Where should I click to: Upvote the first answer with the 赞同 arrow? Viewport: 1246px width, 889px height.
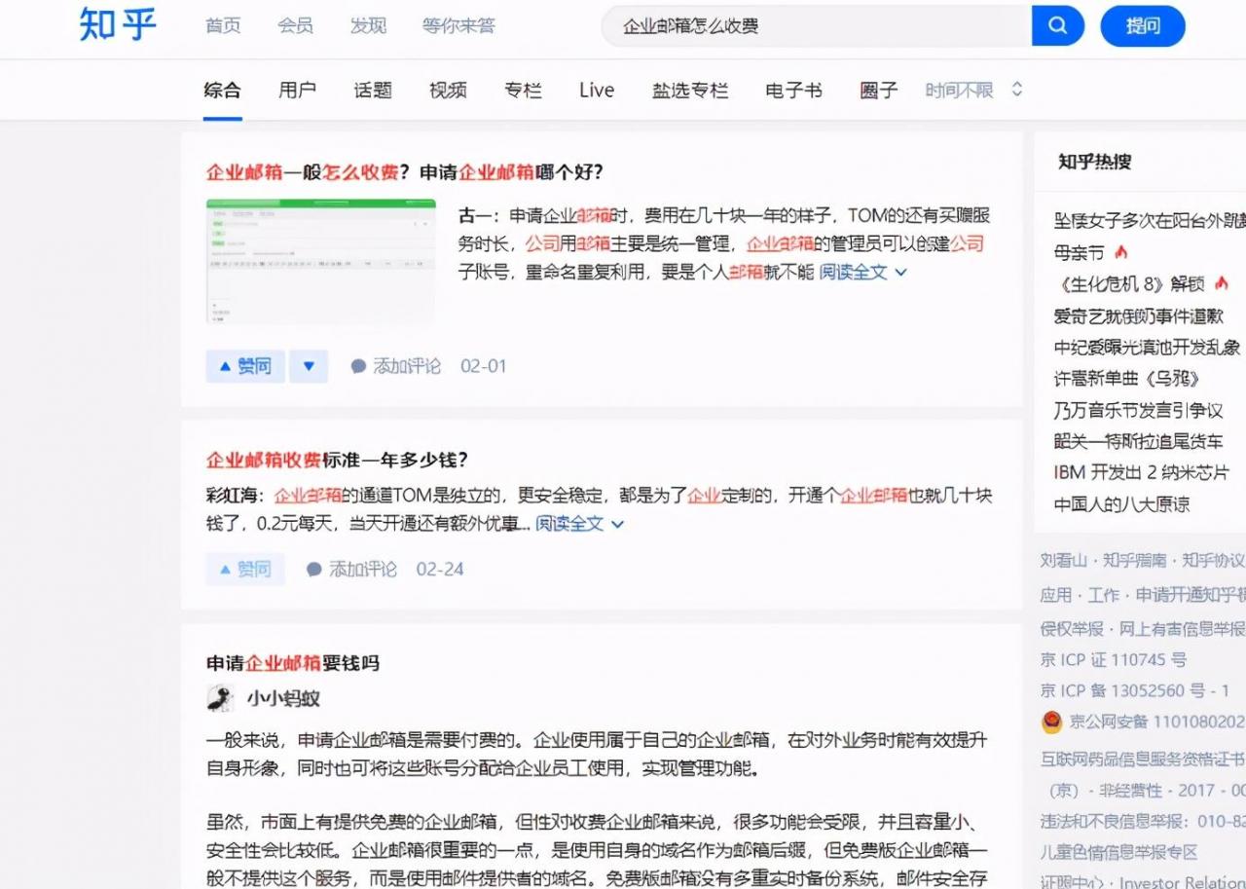(x=244, y=365)
